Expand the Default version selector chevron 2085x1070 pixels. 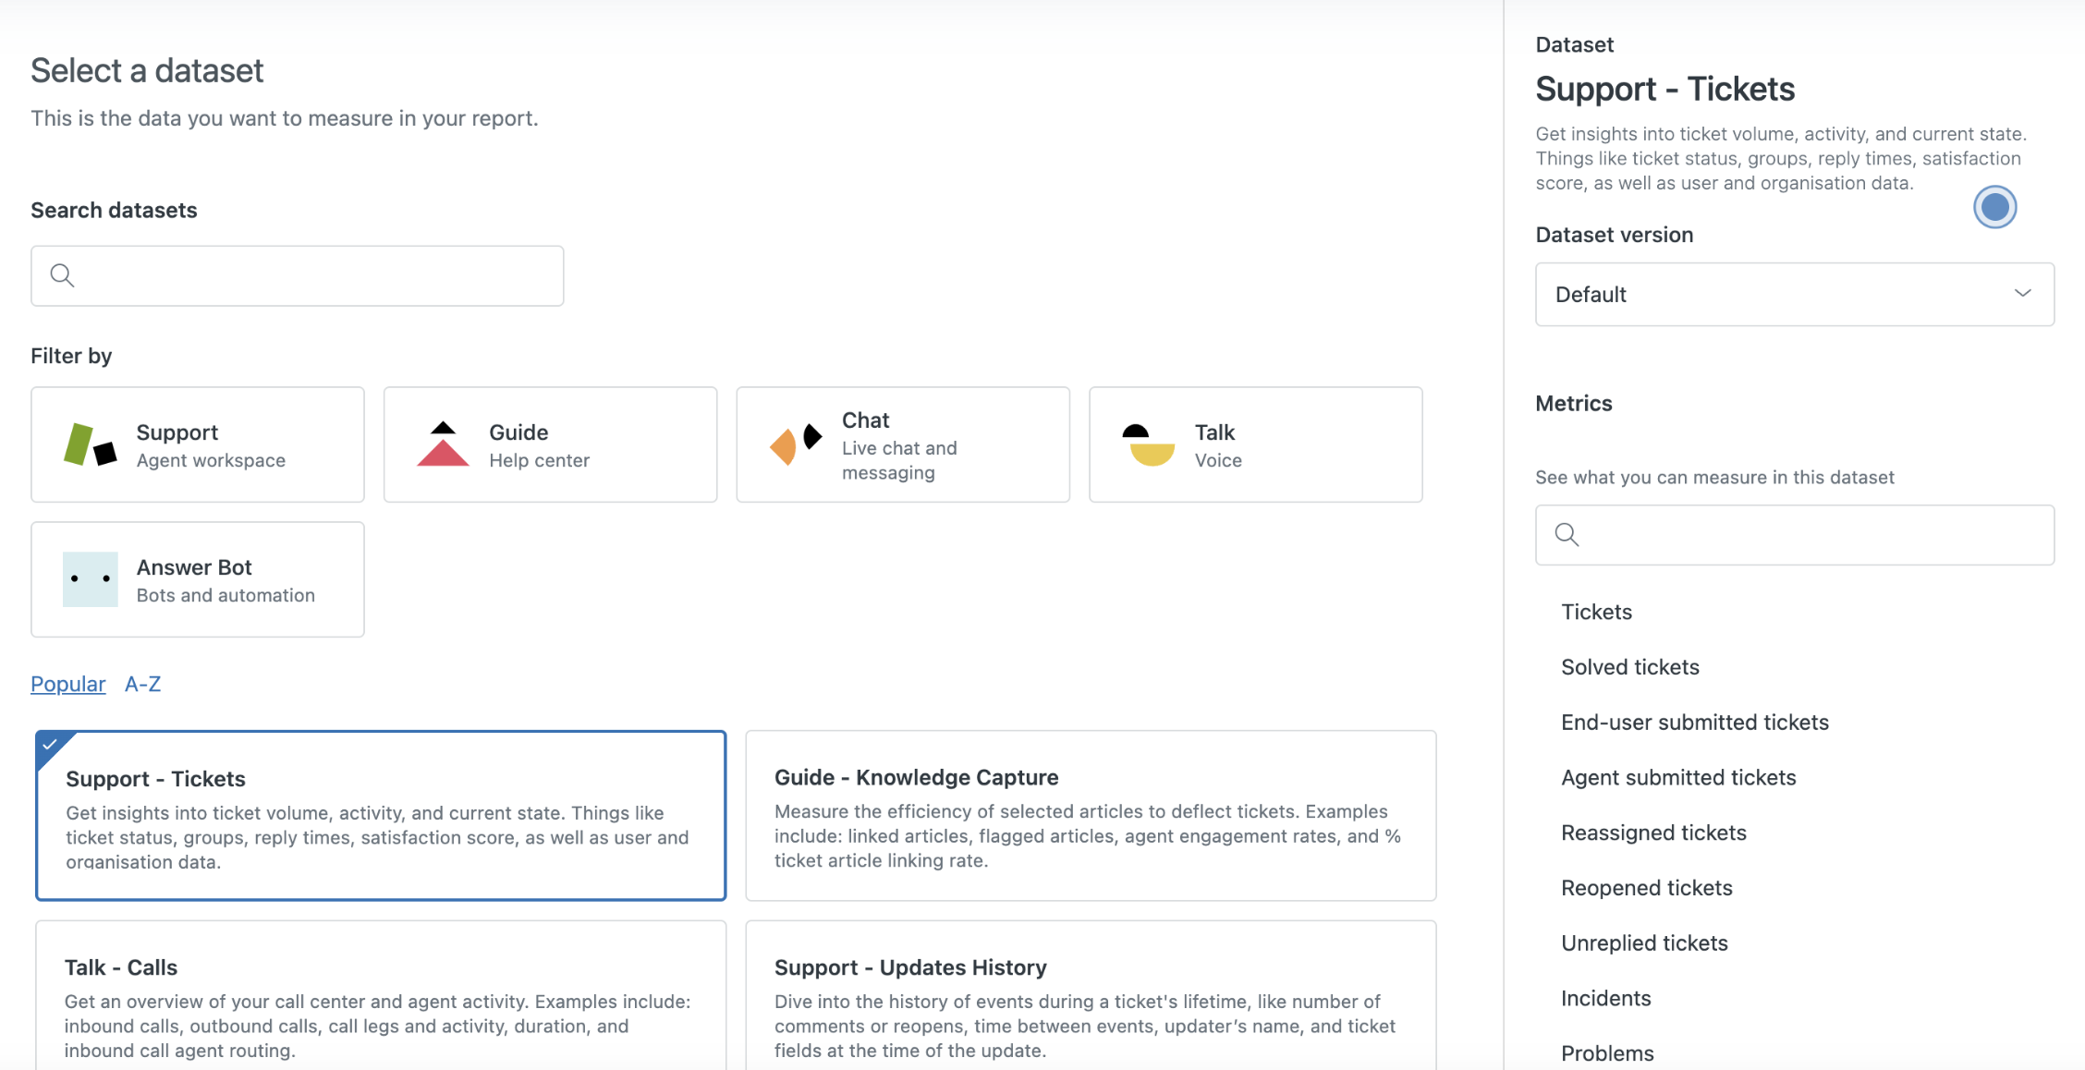[x=2023, y=293]
